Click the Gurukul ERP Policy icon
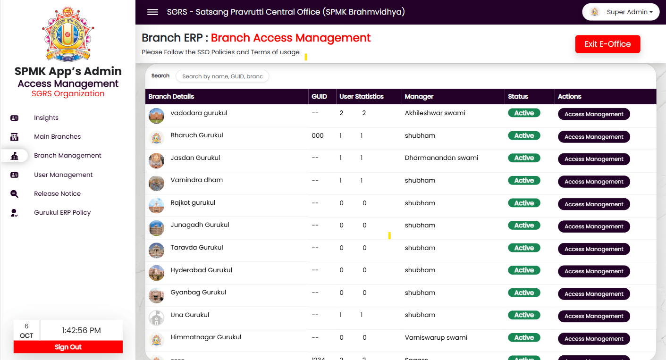Image resolution: width=666 pixels, height=360 pixels. coord(14,213)
